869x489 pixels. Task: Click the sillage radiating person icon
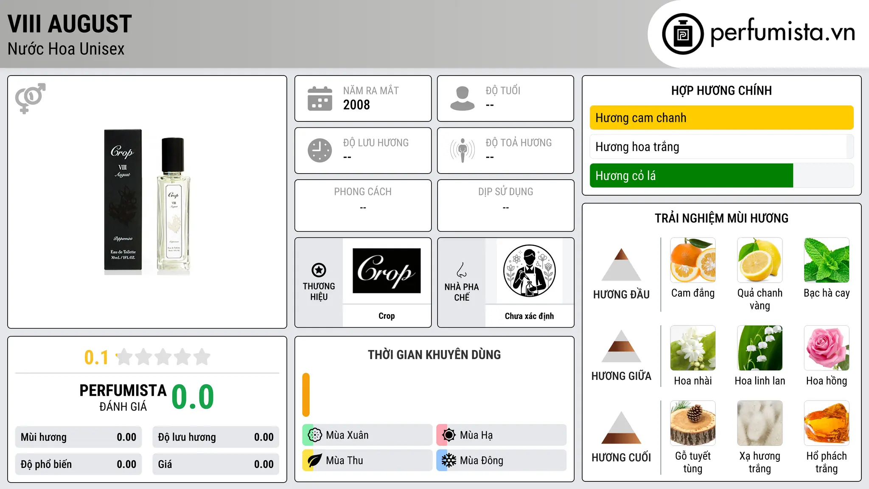click(462, 150)
